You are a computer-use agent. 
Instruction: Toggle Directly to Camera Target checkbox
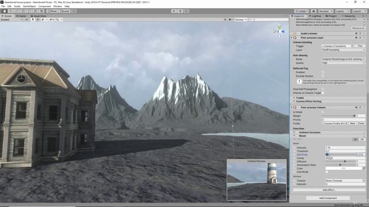[323, 93]
